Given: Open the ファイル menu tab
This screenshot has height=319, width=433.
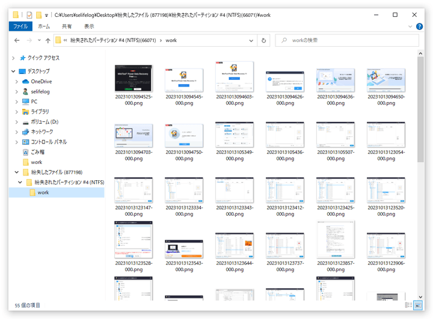Looking at the screenshot, I should click(x=20, y=26).
